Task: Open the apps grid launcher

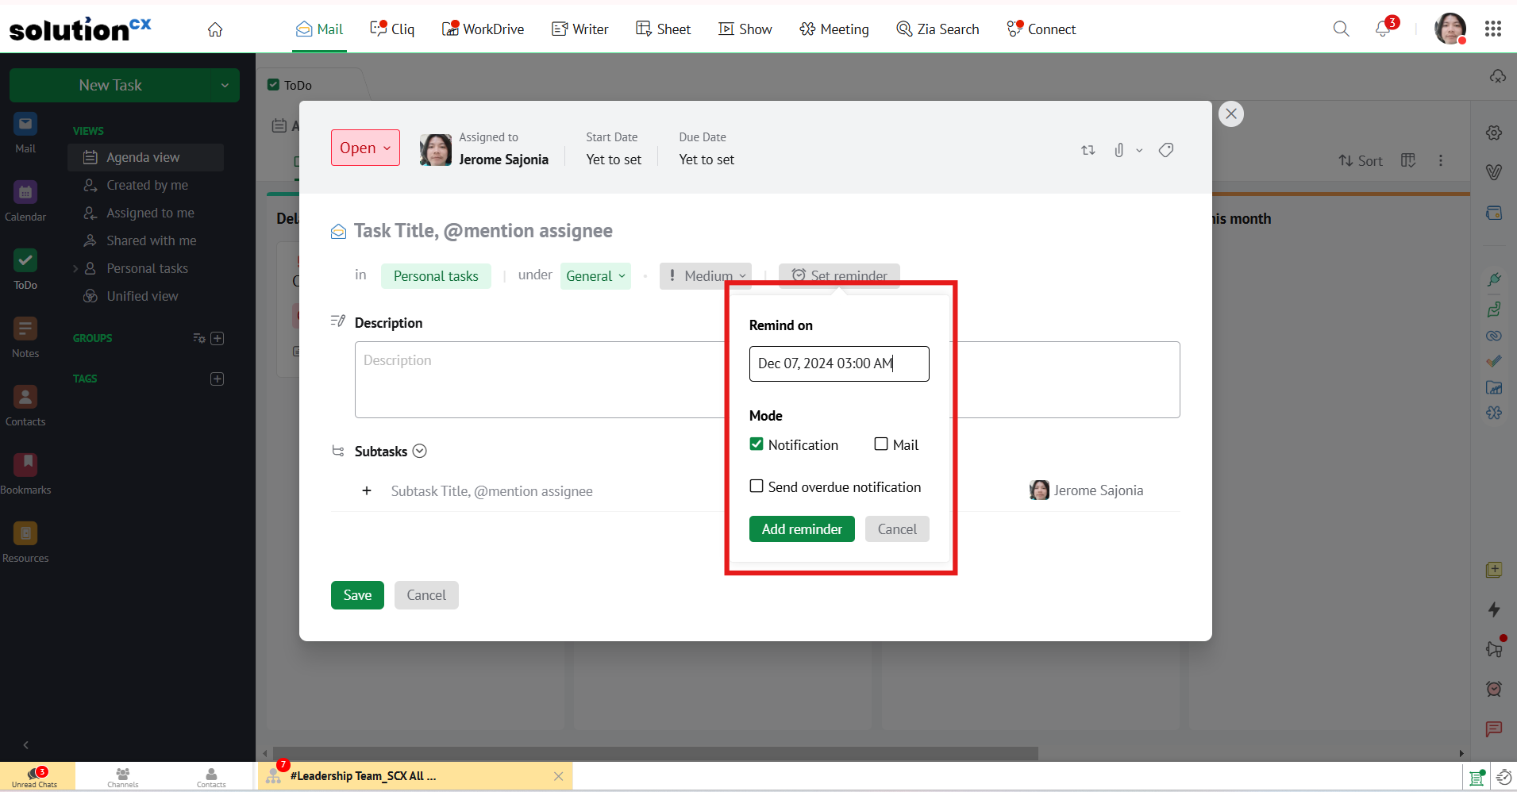Action: (1493, 29)
